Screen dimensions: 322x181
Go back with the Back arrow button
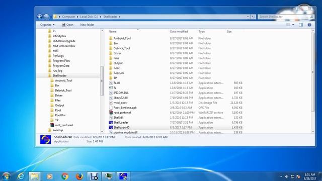pyautogui.click(x=40, y=17)
